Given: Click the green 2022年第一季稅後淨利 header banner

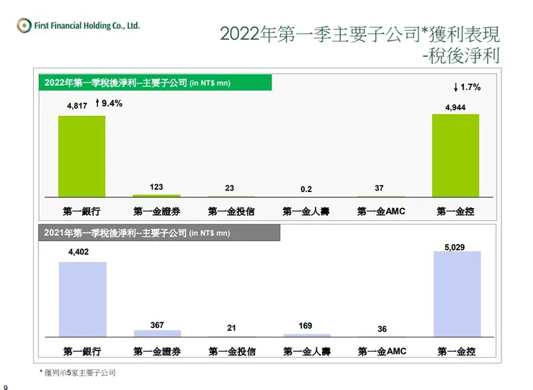Looking at the screenshot, I should (x=156, y=83).
